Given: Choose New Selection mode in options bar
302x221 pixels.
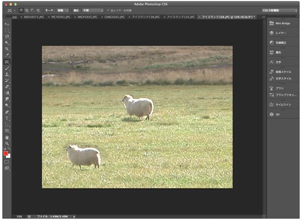Looking at the screenshot, I should [x=21, y=10].
